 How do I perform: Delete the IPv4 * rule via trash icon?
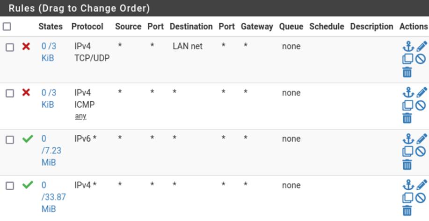pos(407,210)
